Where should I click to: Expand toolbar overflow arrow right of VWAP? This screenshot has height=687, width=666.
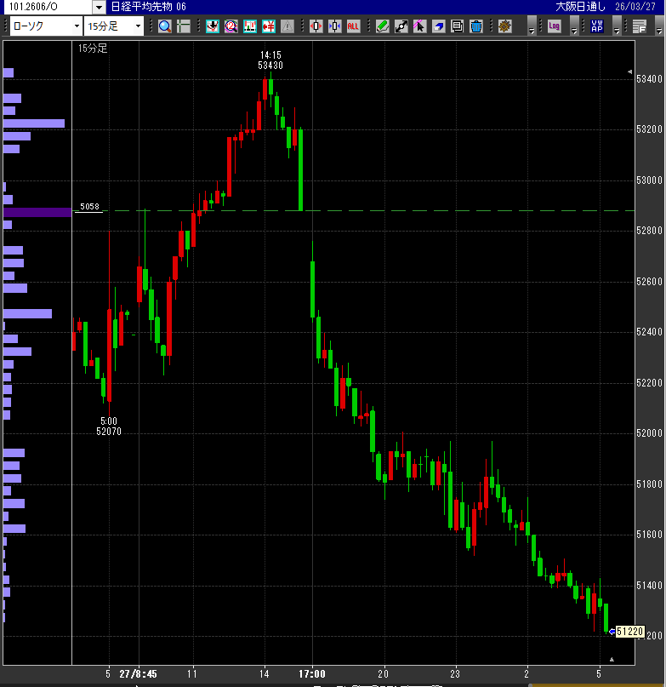(617, 26)
